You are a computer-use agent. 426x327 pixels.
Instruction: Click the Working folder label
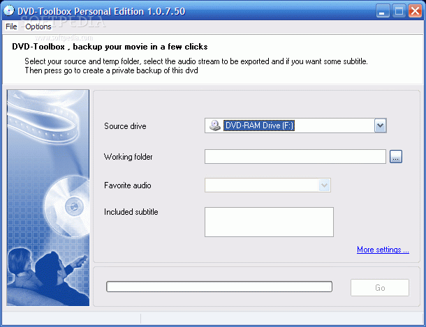click(128, 157)
